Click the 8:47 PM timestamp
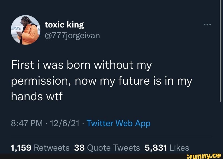 coord(27,123)
